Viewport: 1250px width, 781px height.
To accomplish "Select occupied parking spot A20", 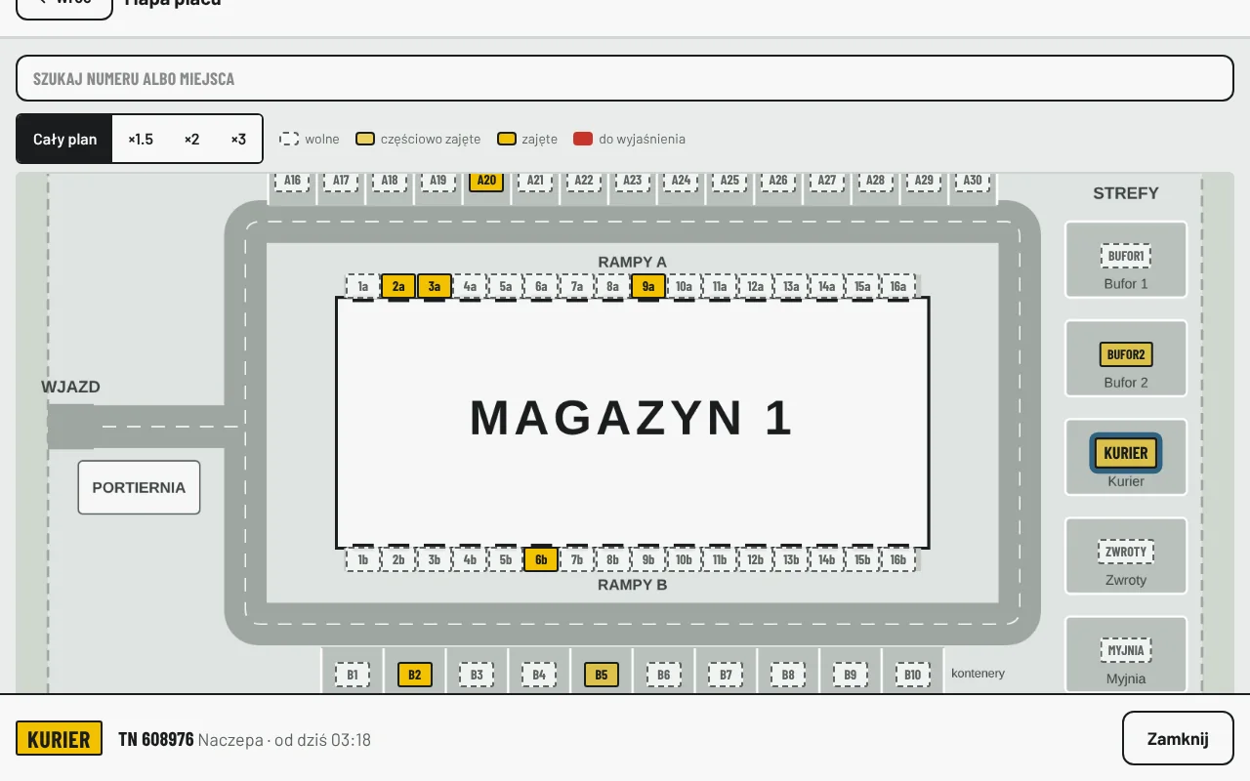I will click(486, 181).
